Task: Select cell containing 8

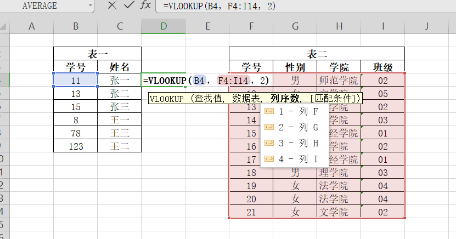Action: pyautogui.click(x=76, y=119)
